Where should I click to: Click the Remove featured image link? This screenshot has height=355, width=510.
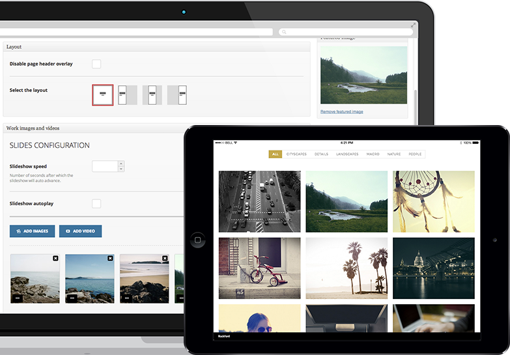click(x=342, y=111)
